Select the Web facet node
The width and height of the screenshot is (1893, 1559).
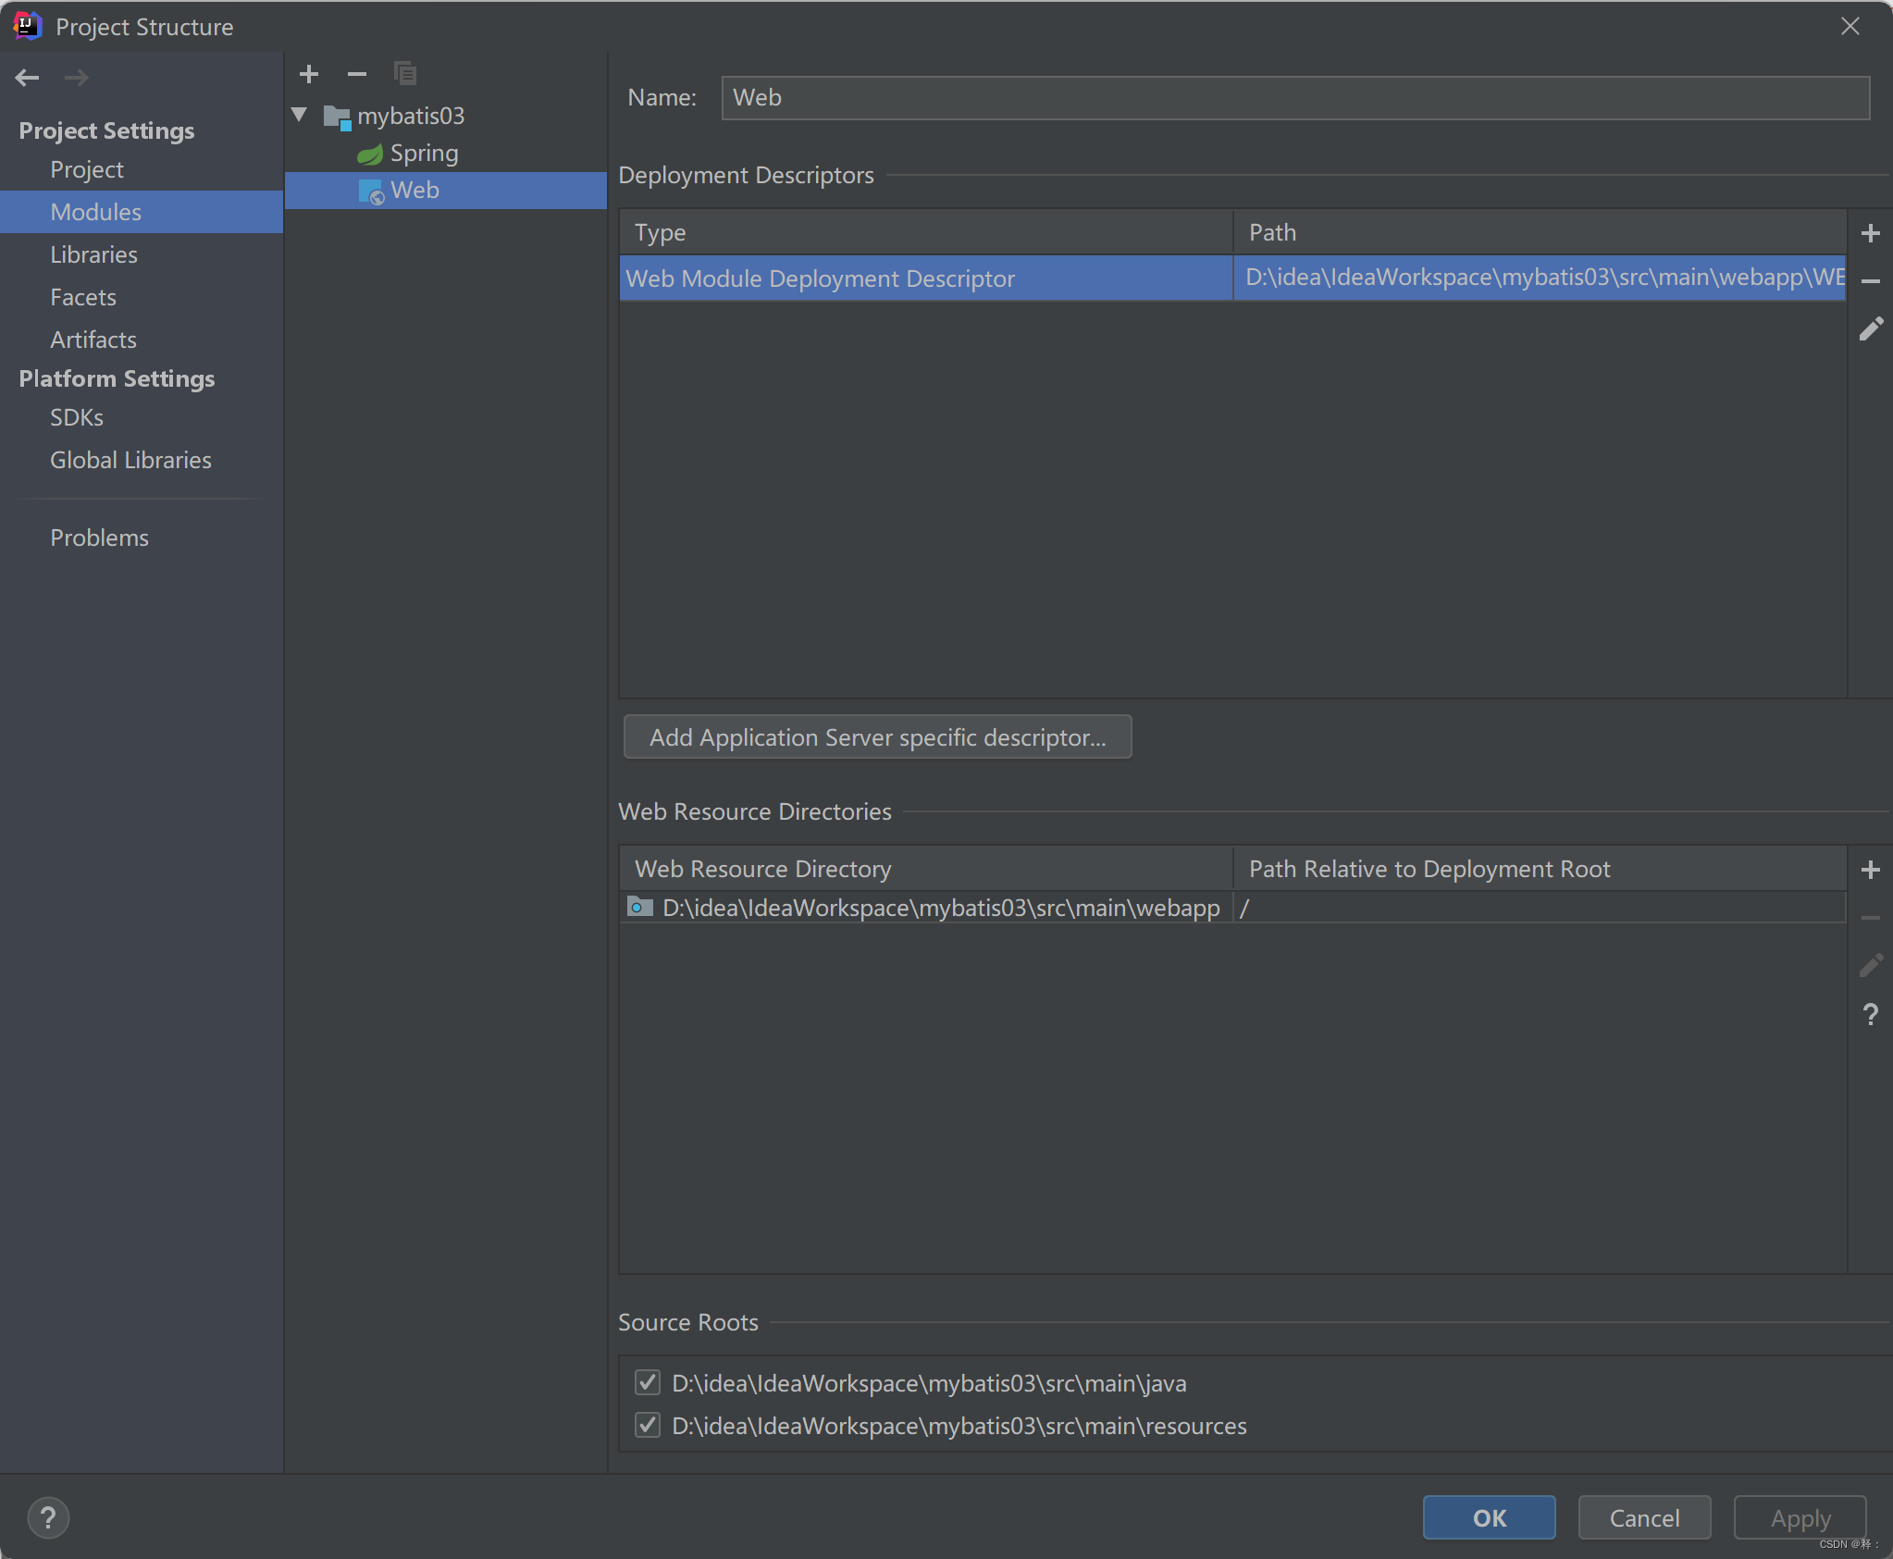pos(445,191)
